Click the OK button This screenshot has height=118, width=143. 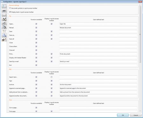tap(123, 115)
